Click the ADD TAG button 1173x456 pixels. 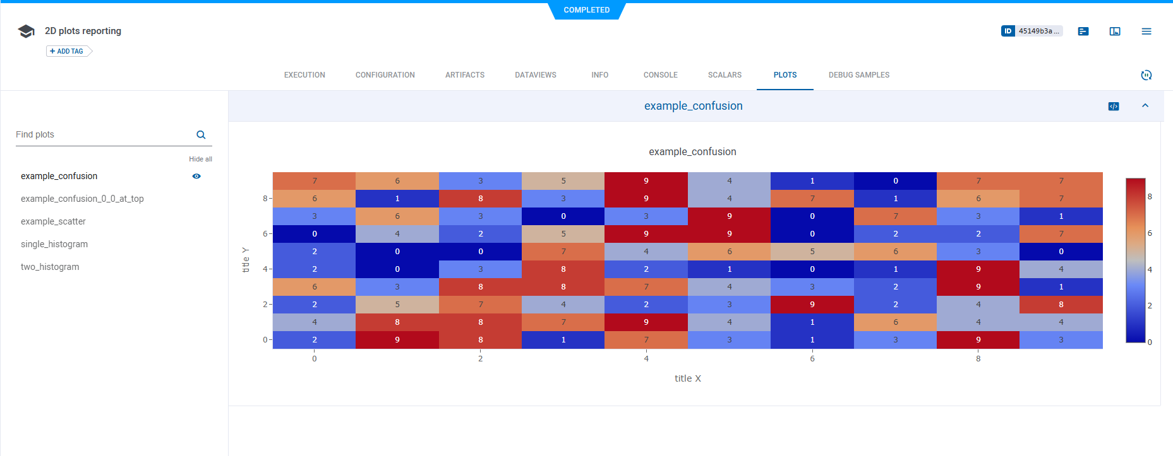[x=67, y=51]
